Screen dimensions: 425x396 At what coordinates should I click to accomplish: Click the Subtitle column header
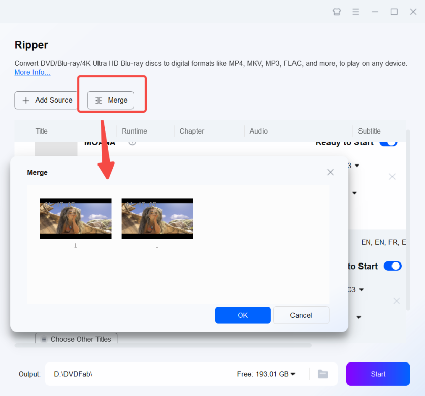[x=370, y=131]
